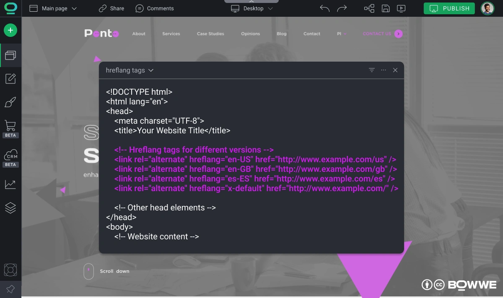The height and width of the screenshot is (298, 503).
Task: Click the en-GB hreflang link line
Action: [x=256, y=169]
